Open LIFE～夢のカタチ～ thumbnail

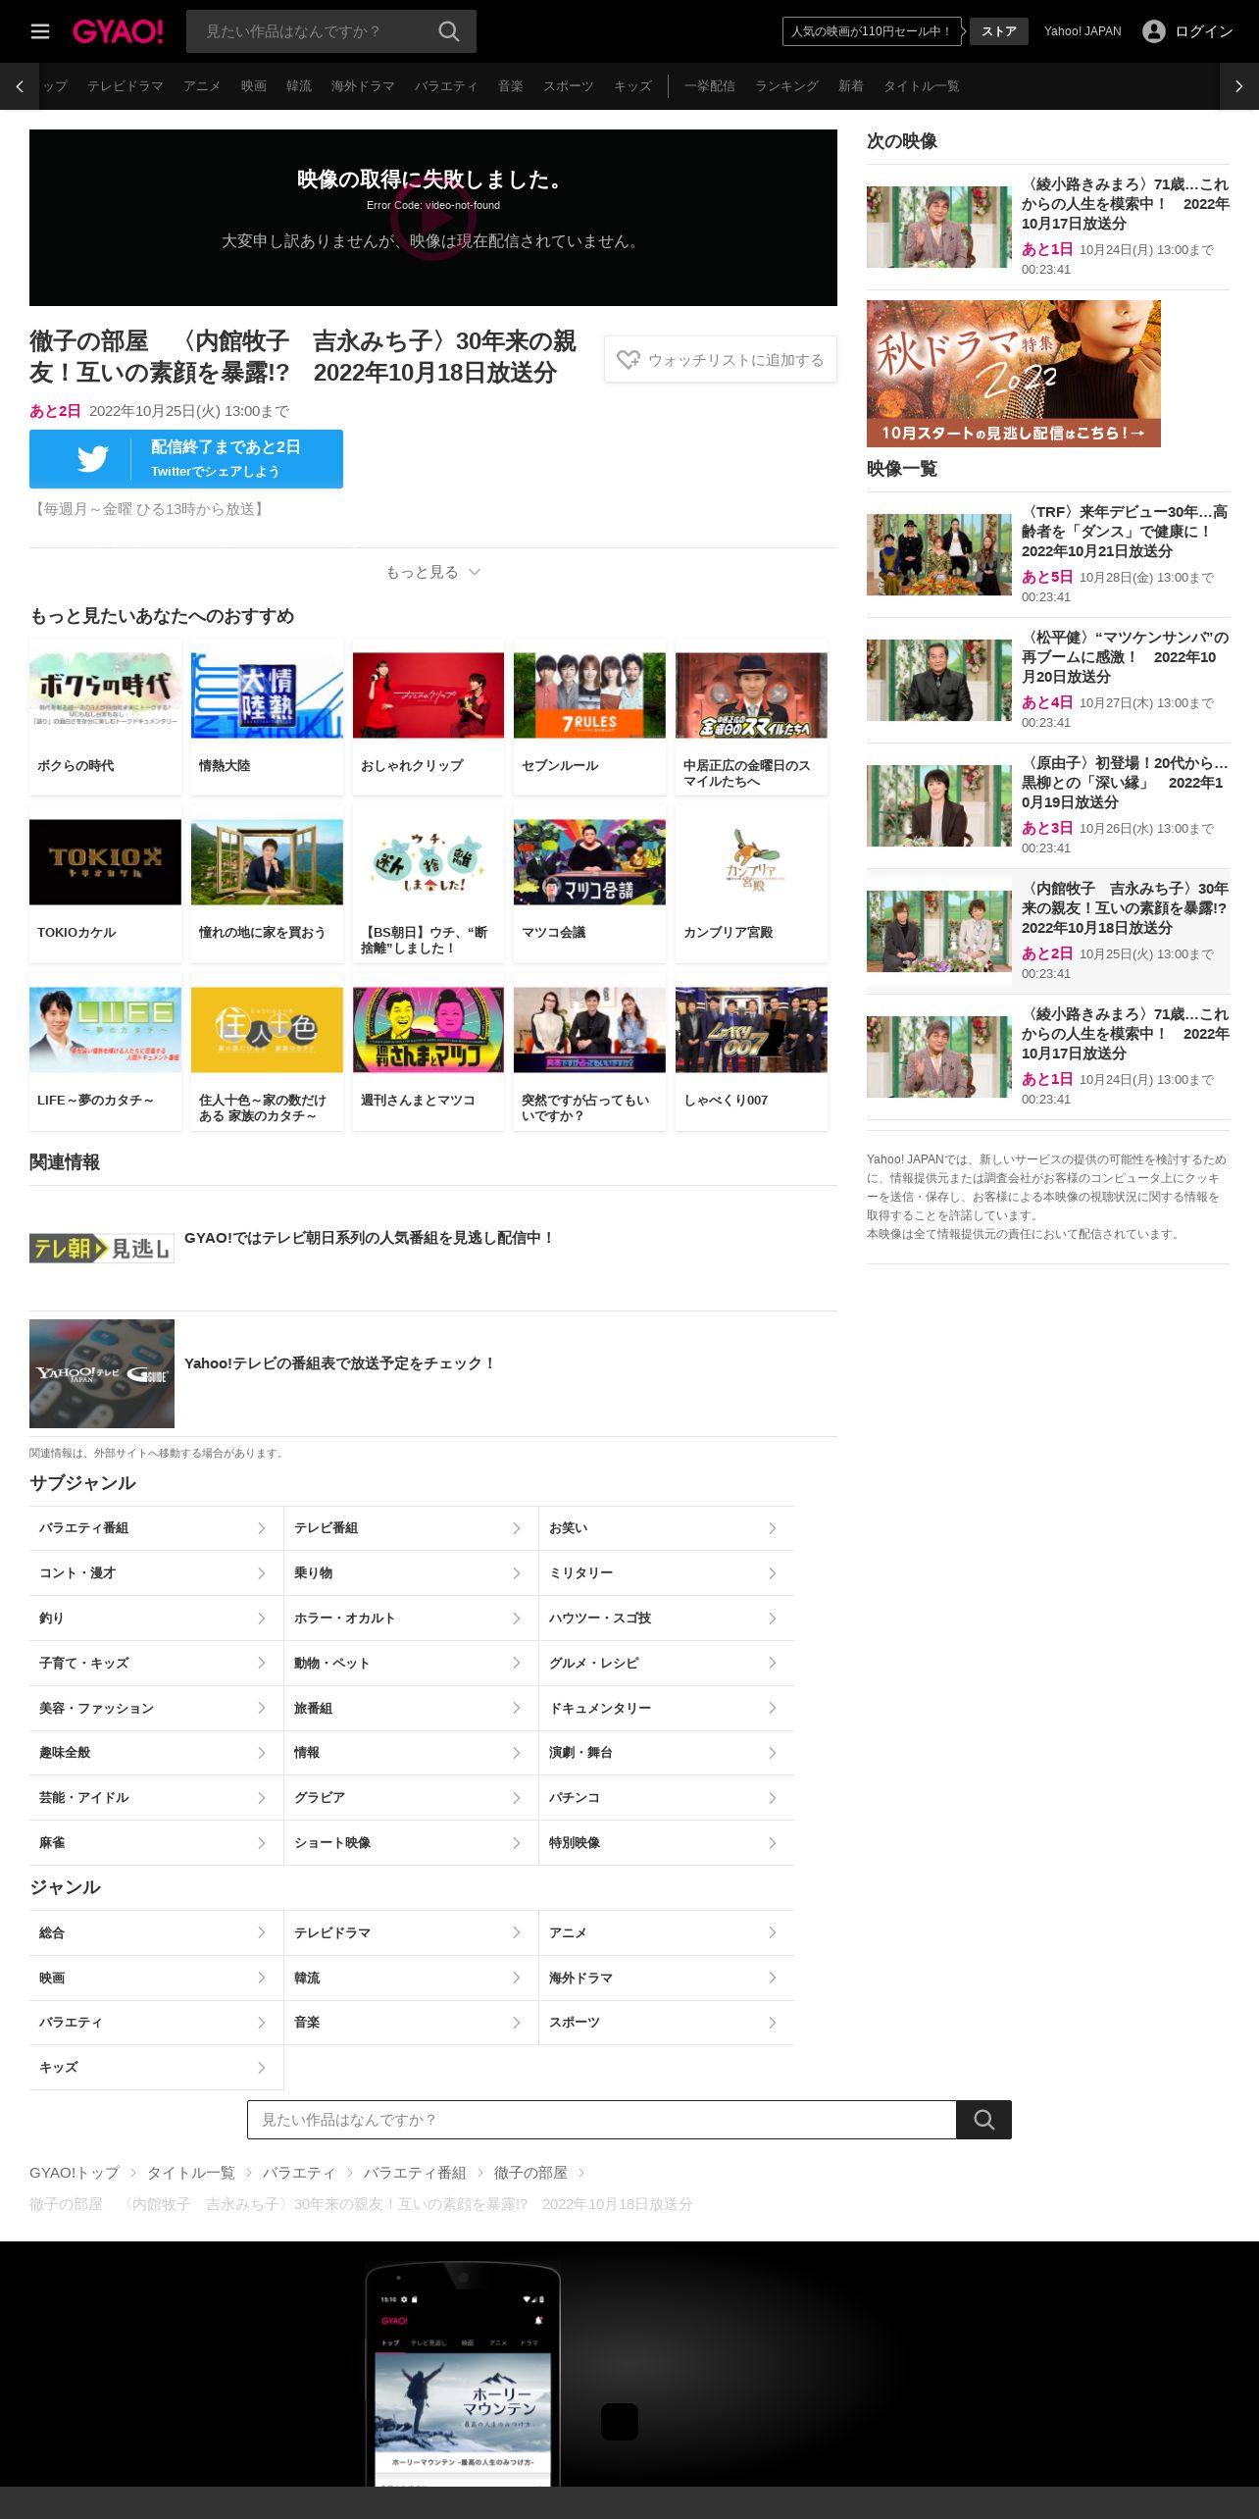[105, 1030]
